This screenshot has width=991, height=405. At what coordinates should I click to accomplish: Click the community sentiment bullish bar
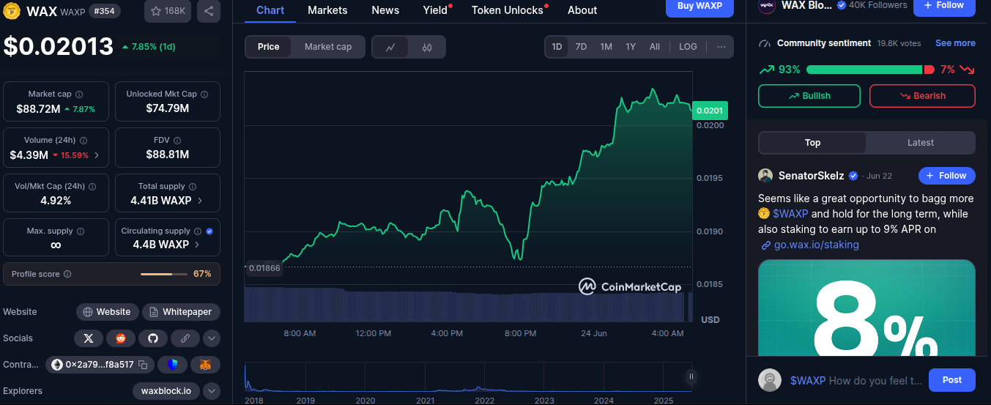864,70
